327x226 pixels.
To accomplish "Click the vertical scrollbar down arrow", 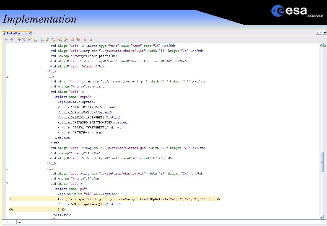I will pos(322,217).
